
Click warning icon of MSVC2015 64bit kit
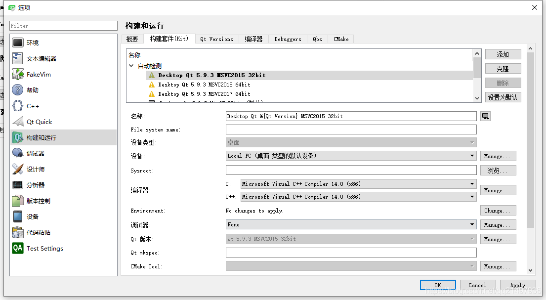tap(152, 85)
